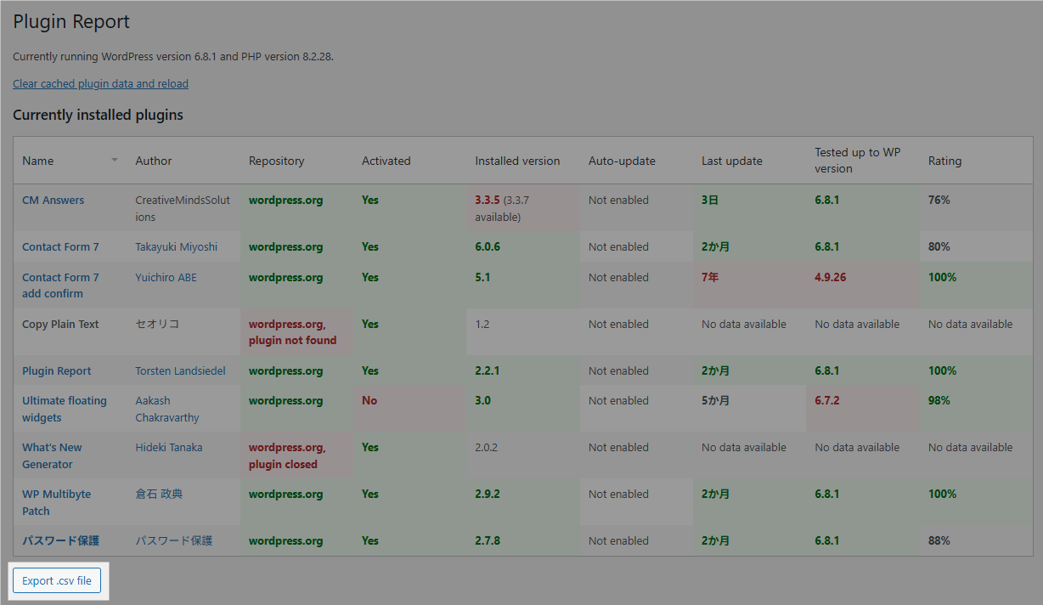The height and width of the screenshot is (605, 1043).
Task: Open the Contact Form 7 plugin link
Action: pos(60,247)
